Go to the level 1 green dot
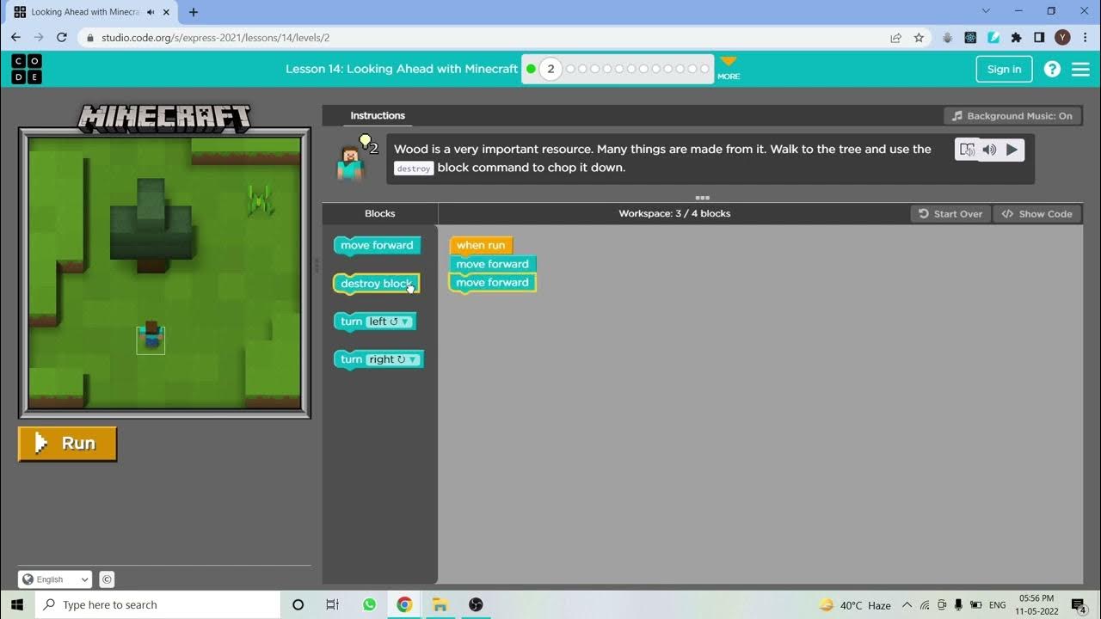Screen dimensions: 1101x619 (531, 69)
